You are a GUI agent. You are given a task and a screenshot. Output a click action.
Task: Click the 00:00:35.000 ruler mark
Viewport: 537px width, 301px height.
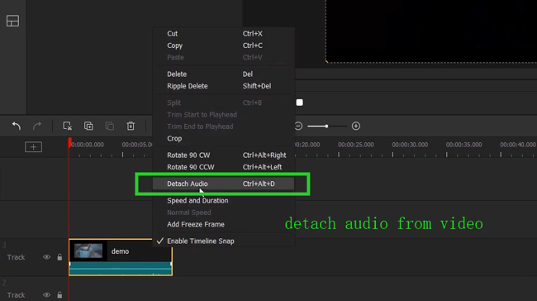coord(463,145)
